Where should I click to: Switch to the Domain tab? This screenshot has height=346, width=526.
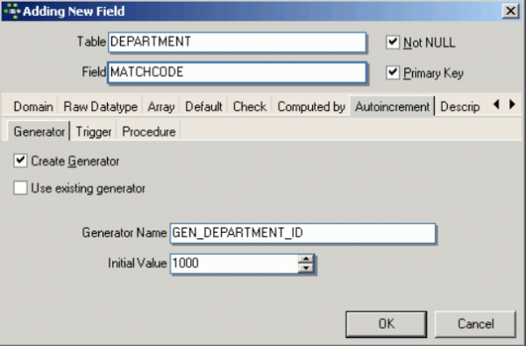pos(33,107)
